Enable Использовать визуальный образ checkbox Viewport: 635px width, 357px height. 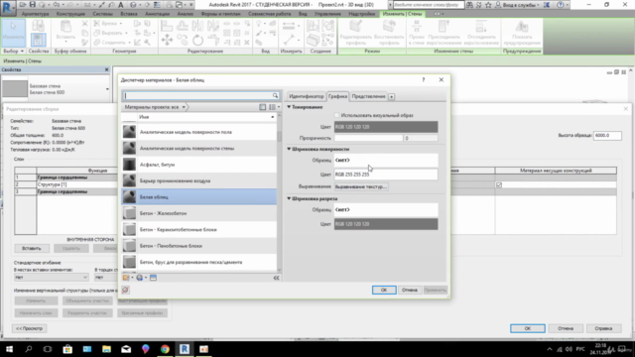pos(336,115)
